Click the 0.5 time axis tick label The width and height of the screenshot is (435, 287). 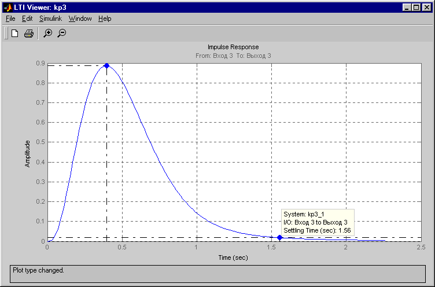tap(122, 247)
